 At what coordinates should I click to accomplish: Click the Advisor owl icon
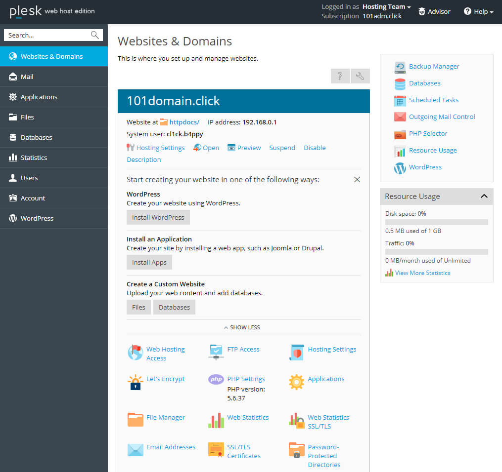click(422, 11)
